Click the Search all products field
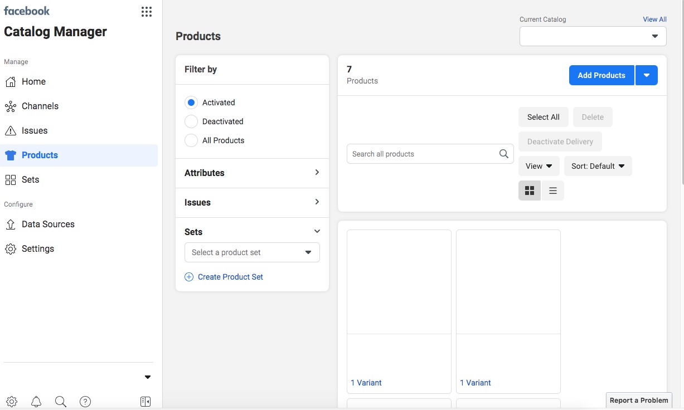This screenshot has height=410, width=684. pyautogui.click(x=421, y=154)
